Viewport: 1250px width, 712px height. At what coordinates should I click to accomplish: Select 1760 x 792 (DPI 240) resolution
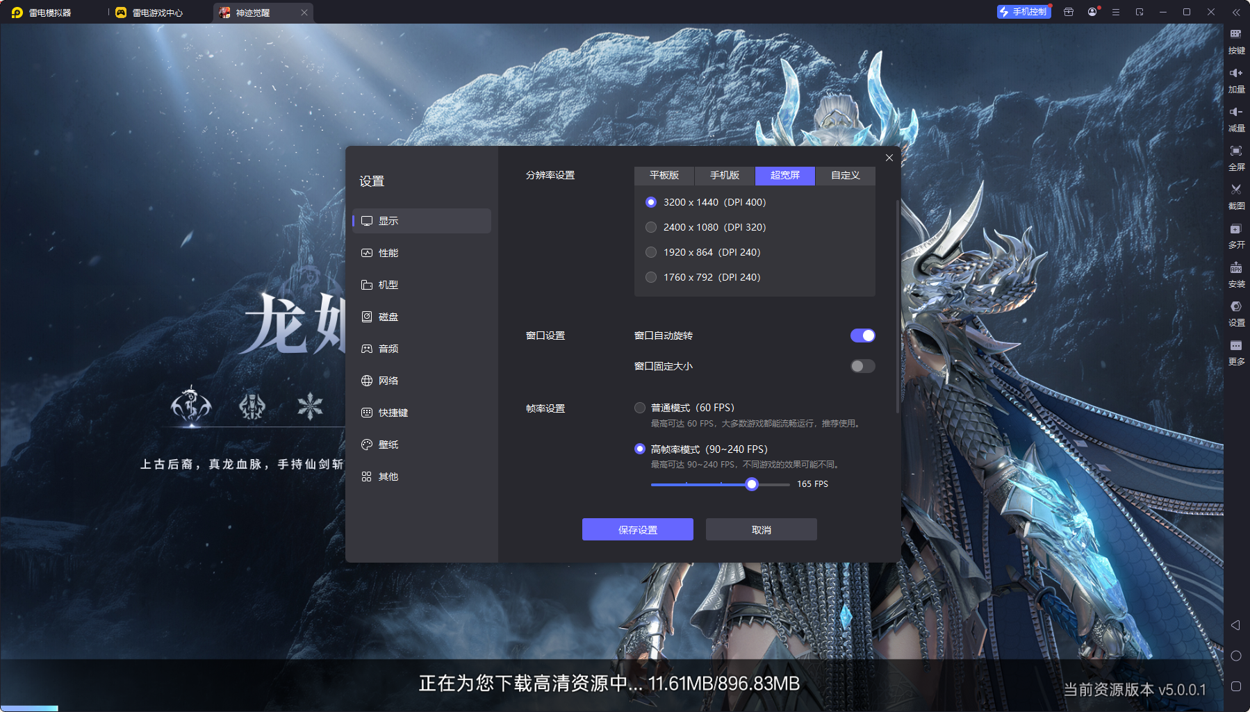[703, 277]
